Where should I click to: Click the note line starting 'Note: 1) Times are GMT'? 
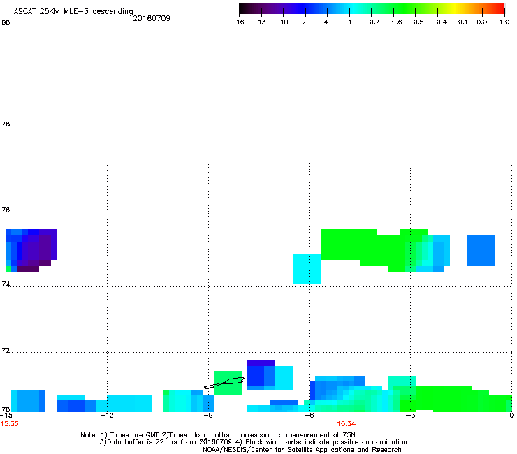point(218,435)
